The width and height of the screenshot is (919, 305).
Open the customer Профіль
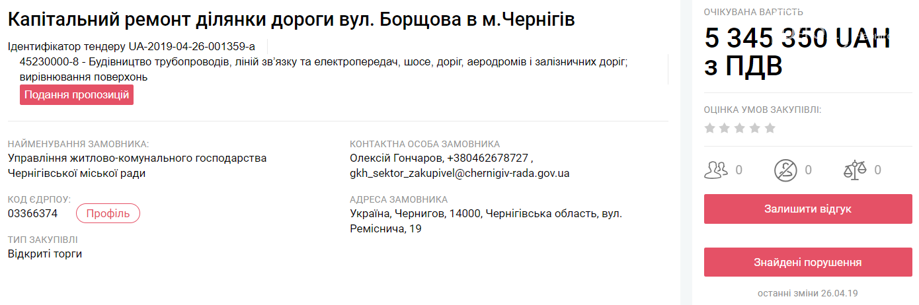[x=108, y=213]
